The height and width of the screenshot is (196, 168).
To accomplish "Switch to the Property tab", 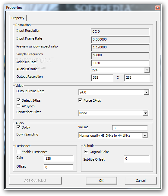I will tap(18, 18).
